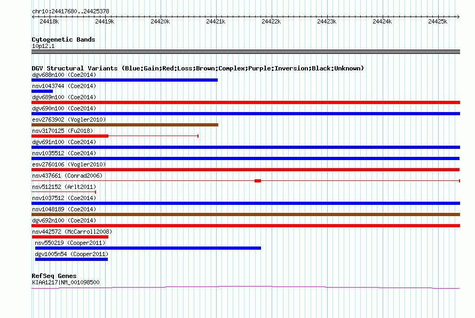Select the red dgv689n100 loss bar
Screen dimensions: 475x318
point(246,102)
